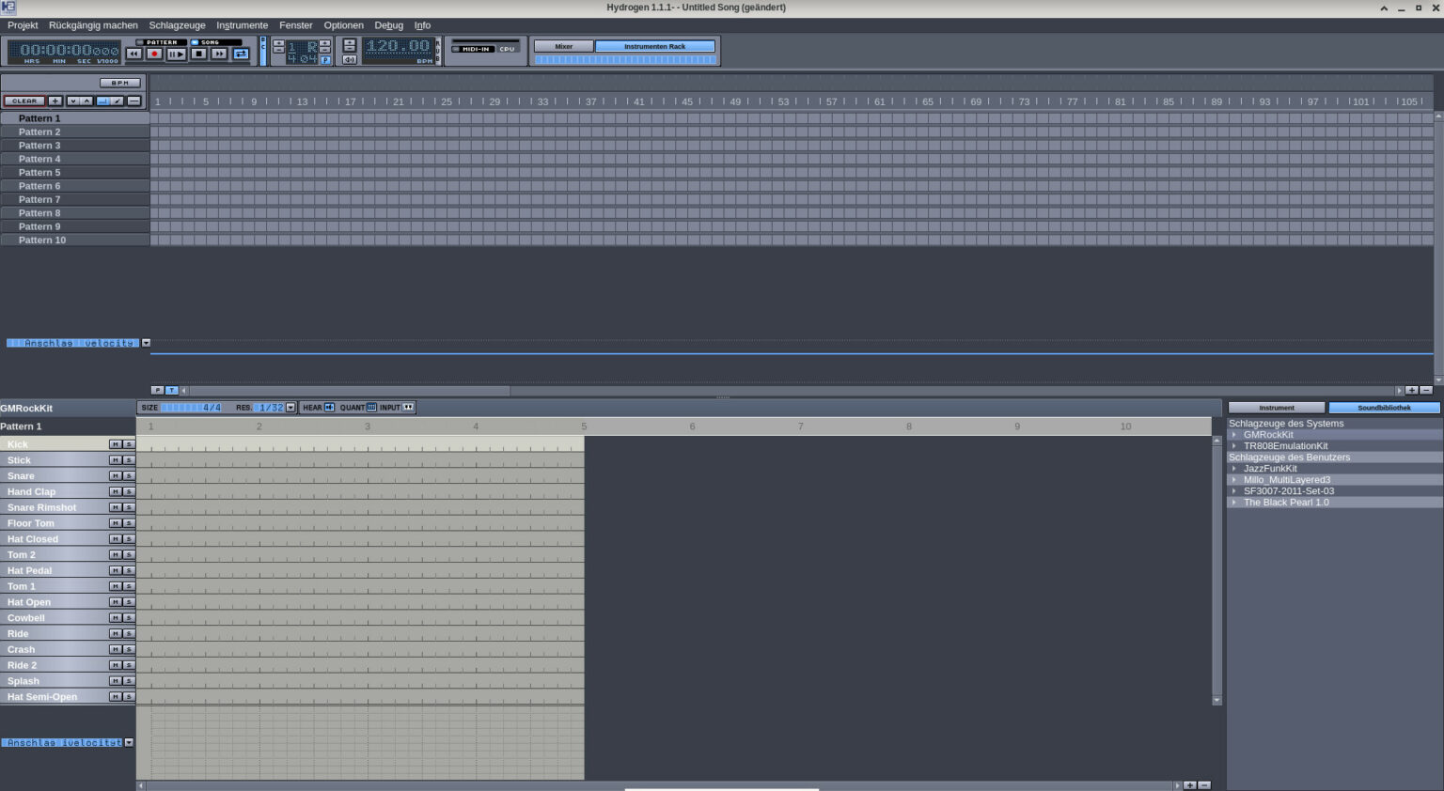Enable the loop playback icon
The image size is (1444, 791).
243,54
